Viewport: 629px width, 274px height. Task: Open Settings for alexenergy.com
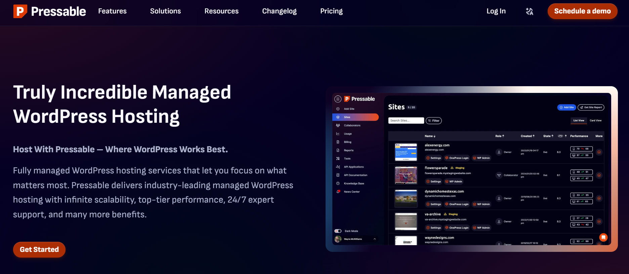coord(433,158)
